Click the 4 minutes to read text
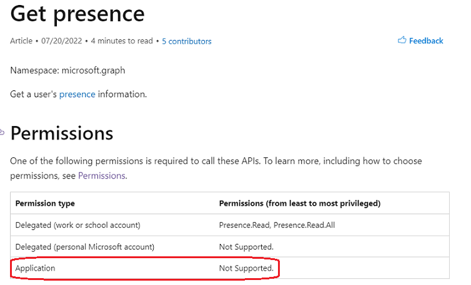 pyautogui.click(x=122, y=41)
